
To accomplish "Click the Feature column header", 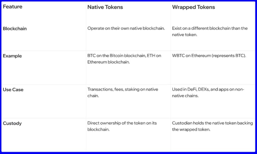I will [13, 7].
